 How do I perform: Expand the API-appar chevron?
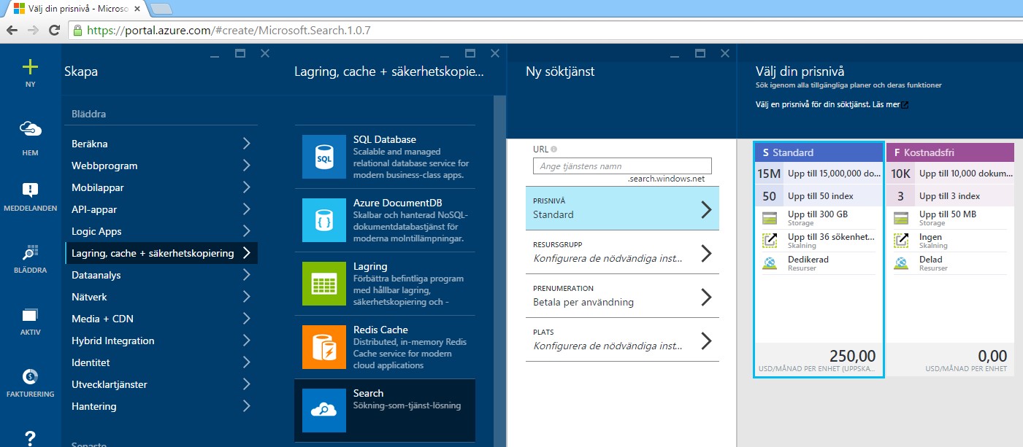(x=247, y=209)
